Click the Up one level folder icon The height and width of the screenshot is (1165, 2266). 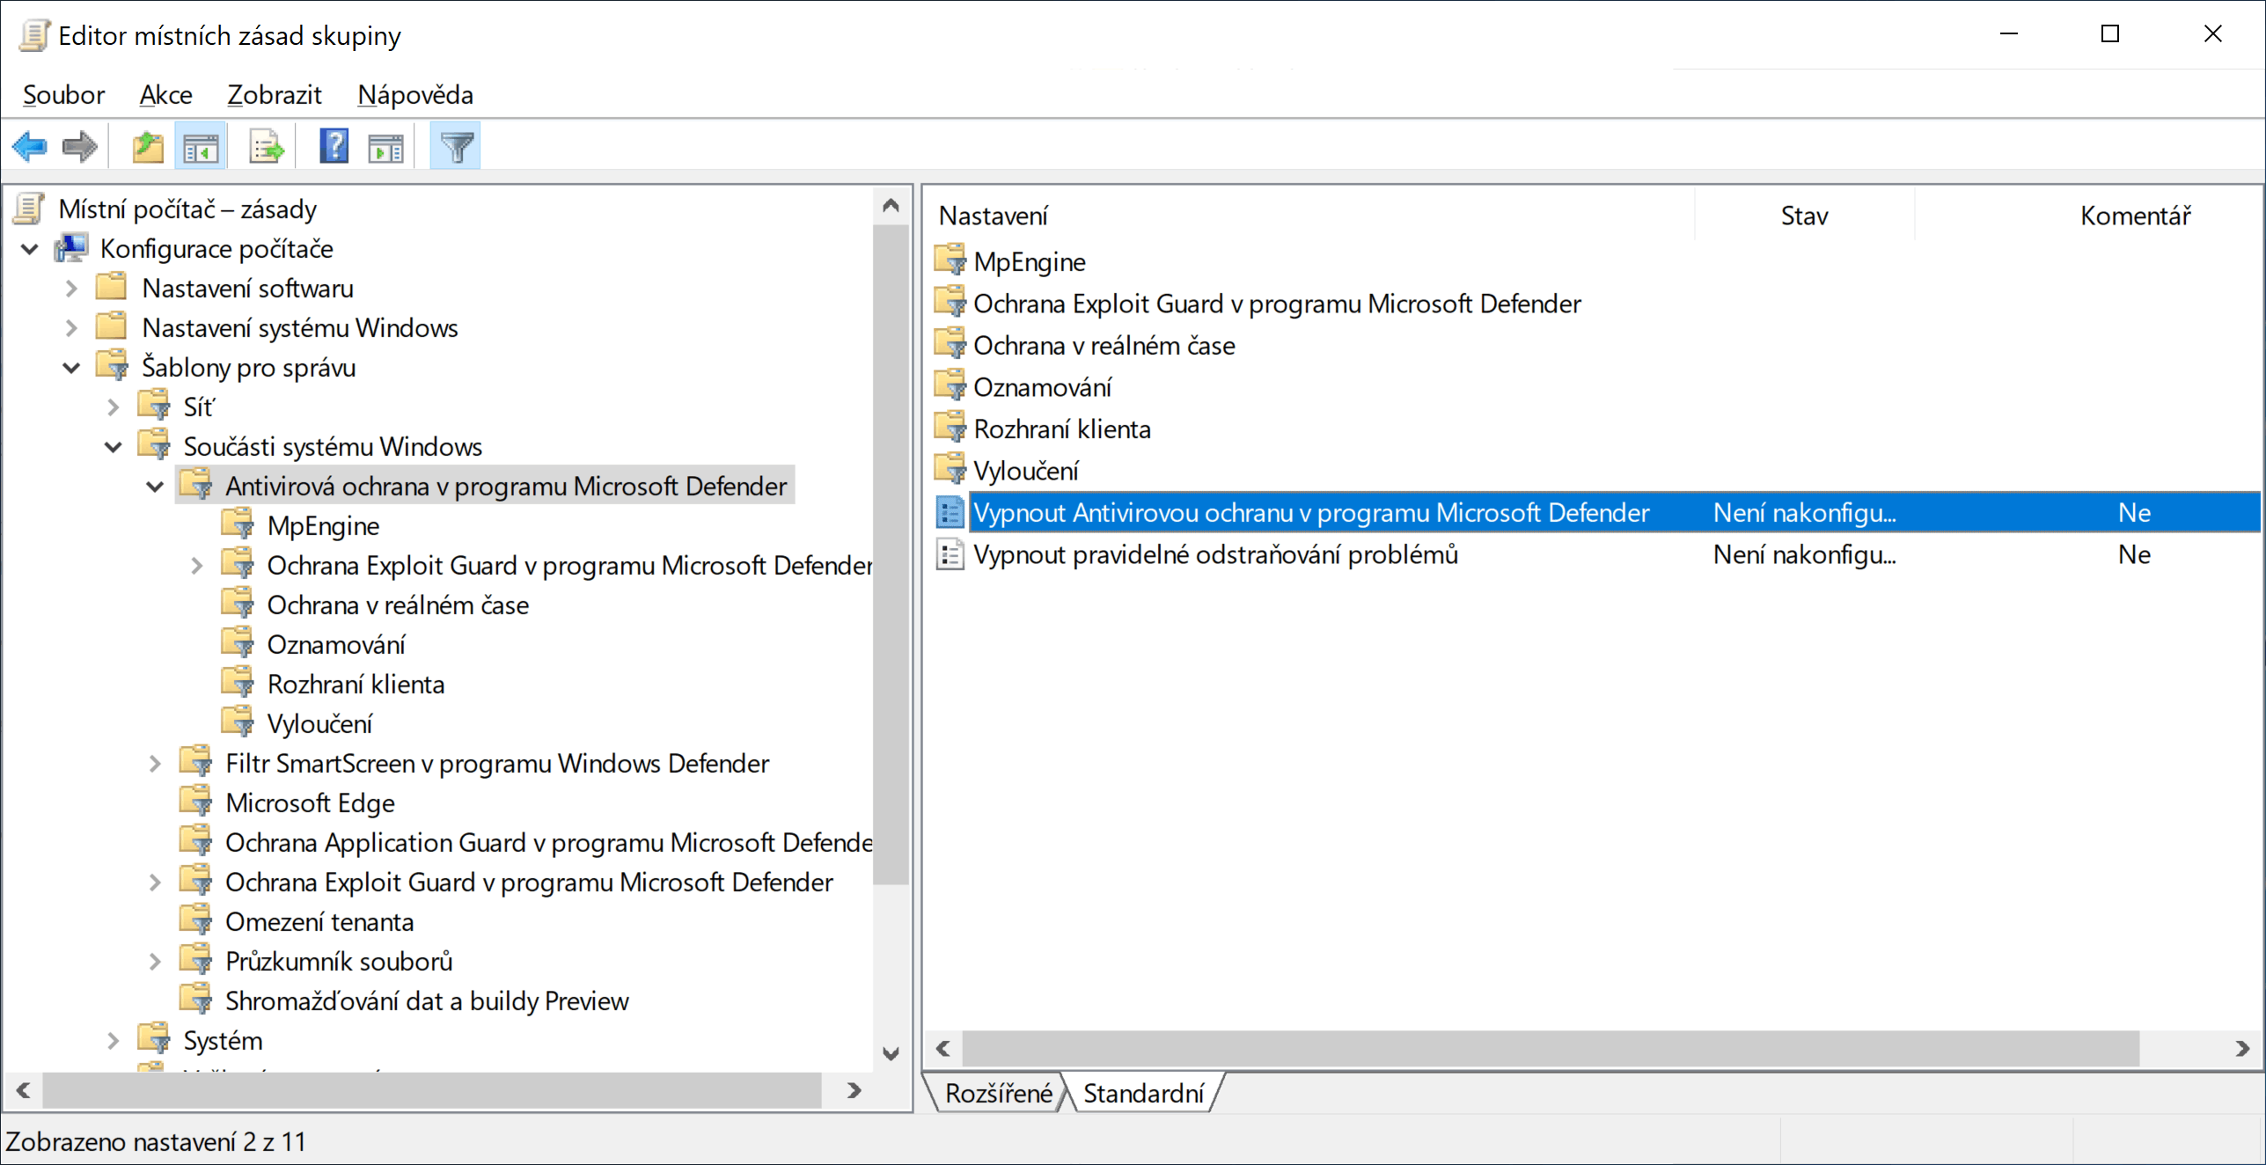coord(147,146)
